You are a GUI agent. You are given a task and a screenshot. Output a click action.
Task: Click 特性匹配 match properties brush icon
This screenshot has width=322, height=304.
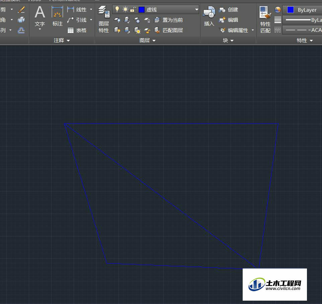point(265,19)
